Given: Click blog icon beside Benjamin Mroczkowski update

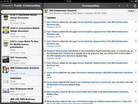Looking at the screenshot, I should (x=45, y=51).
